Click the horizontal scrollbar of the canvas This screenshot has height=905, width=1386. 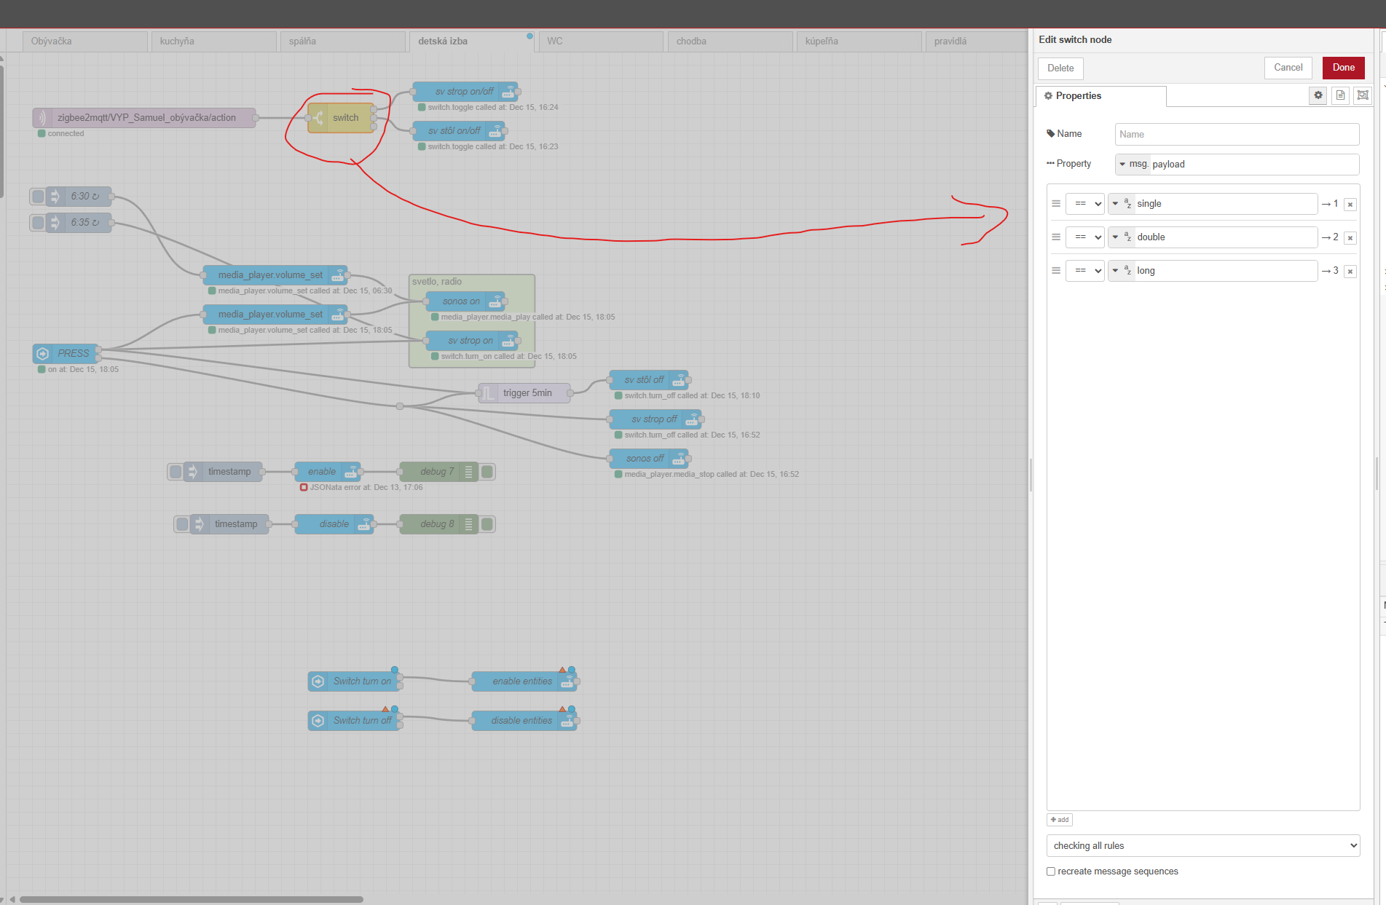pyautogui.click(x=191, y=899)
